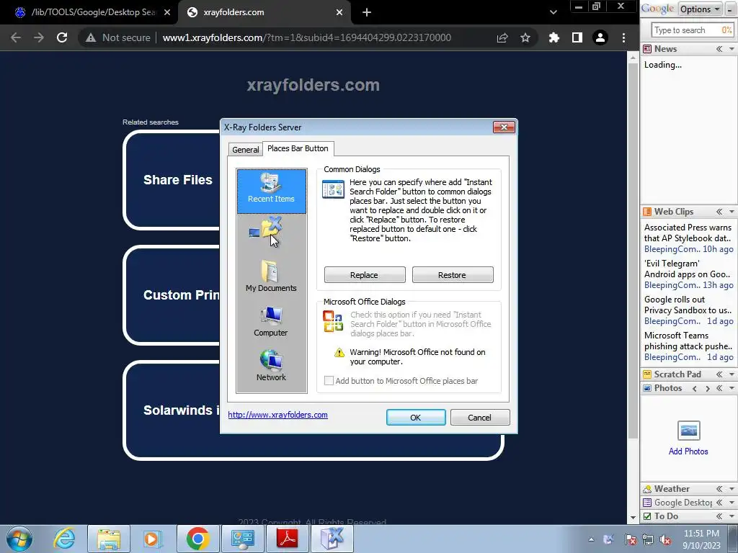The image size is (738, 553).
Task: Open Chrome profile avatar
Action: (x=600, y=37)
